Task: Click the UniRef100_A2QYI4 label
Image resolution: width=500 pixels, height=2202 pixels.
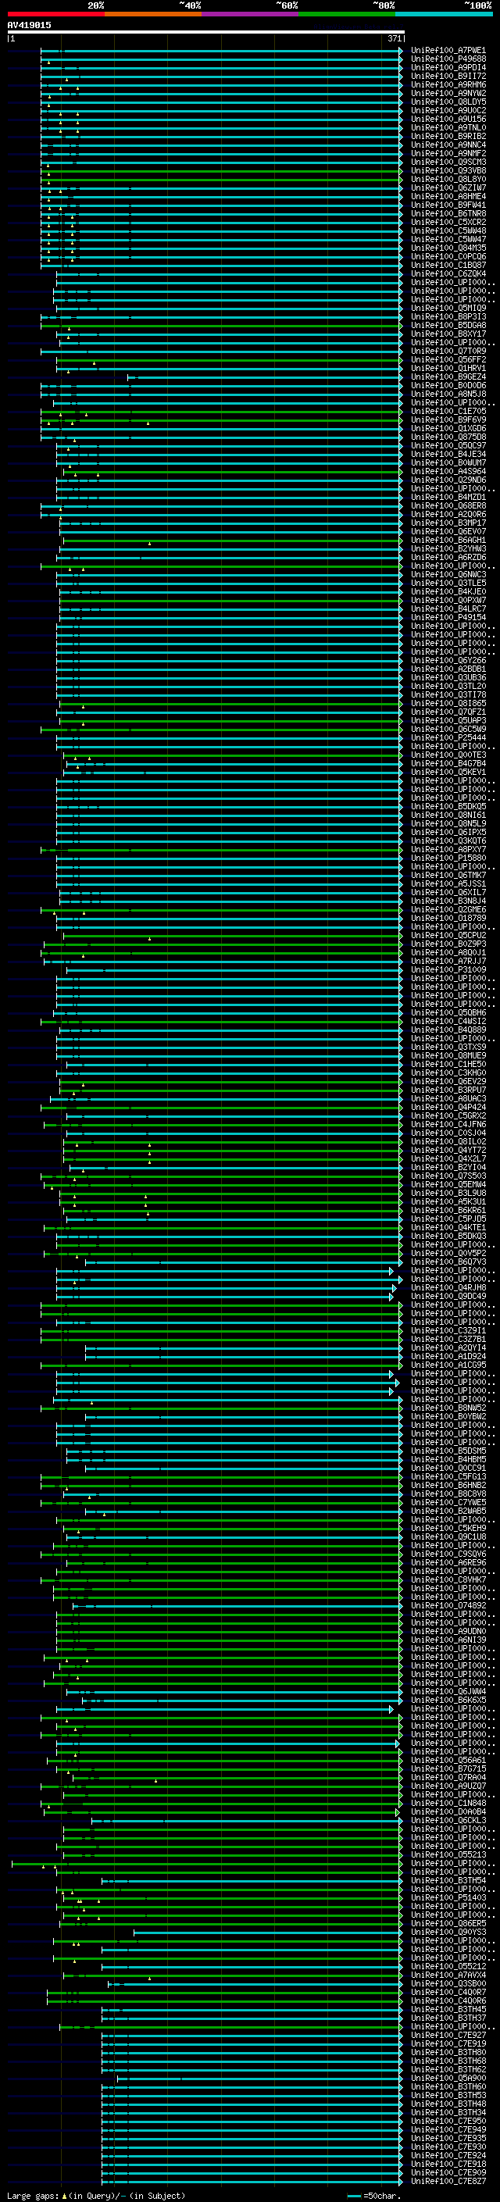Action: coord(448,1348)
